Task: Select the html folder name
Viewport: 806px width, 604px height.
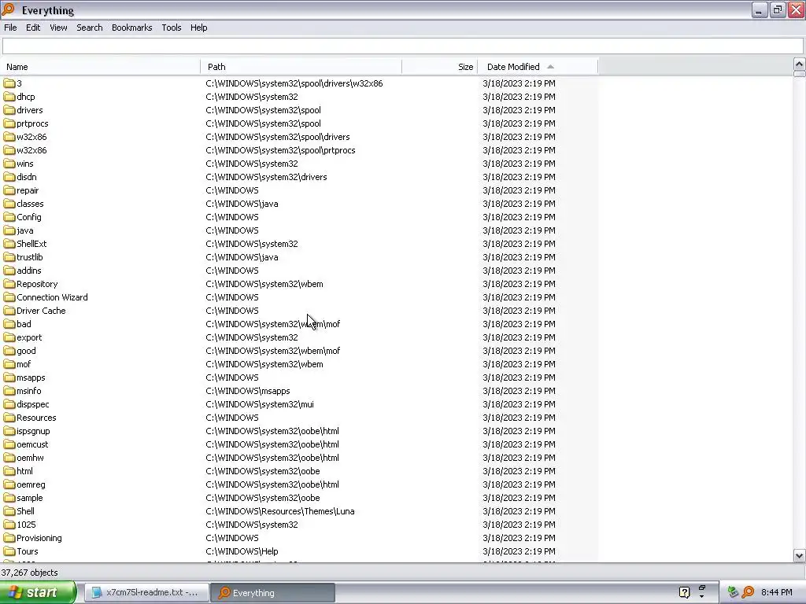Action: tap(24, 471)
